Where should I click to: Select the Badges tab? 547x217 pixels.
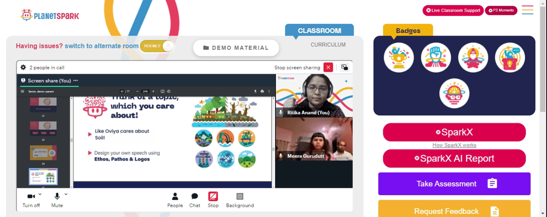point(408,31)
